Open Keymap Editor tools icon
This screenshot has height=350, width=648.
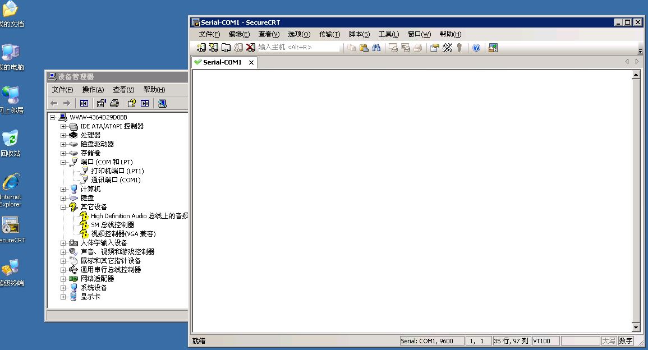click(447, 48)
